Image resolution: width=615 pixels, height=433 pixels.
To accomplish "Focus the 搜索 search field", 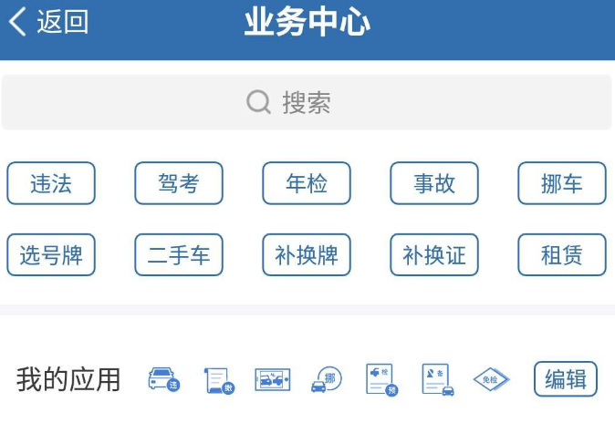I will pyautogui.click(x=307, y=102).
